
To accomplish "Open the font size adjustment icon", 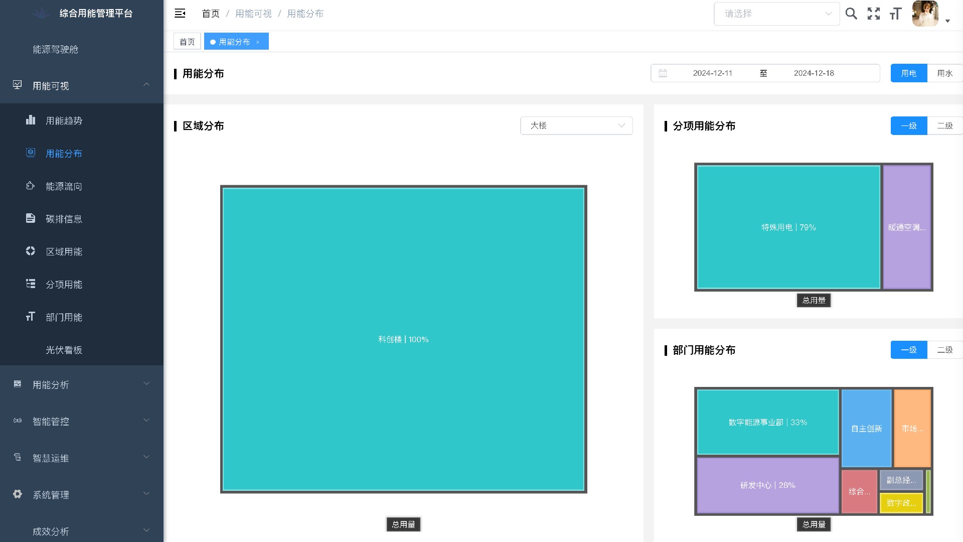I will point(895,14).
